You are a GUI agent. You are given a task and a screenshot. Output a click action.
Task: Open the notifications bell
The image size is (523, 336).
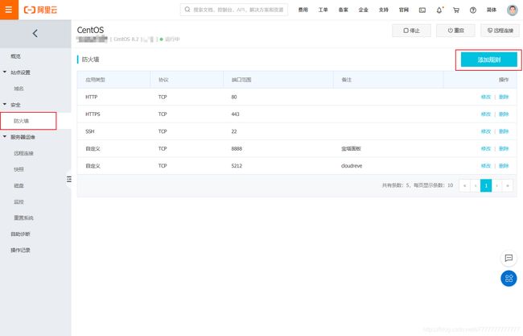[x=439, y=10]
